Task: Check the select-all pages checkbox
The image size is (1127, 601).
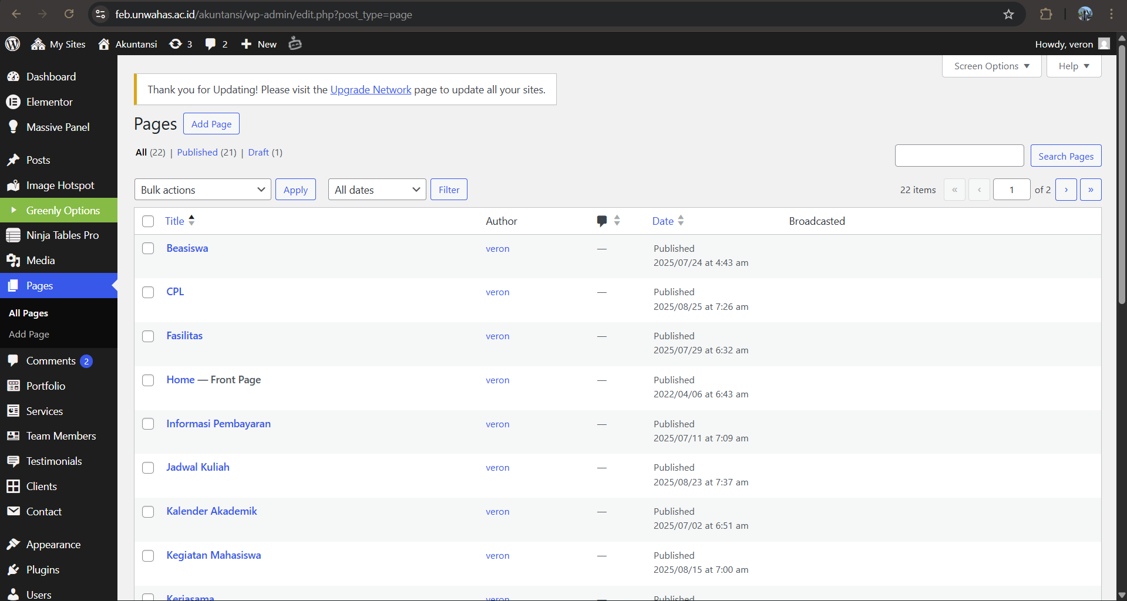Action: point(148,221)
